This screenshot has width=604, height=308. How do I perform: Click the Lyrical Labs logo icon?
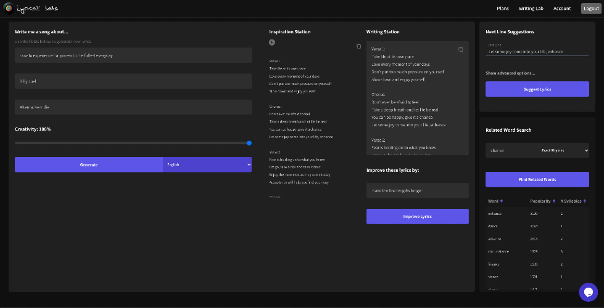click(x=9, y=8)
